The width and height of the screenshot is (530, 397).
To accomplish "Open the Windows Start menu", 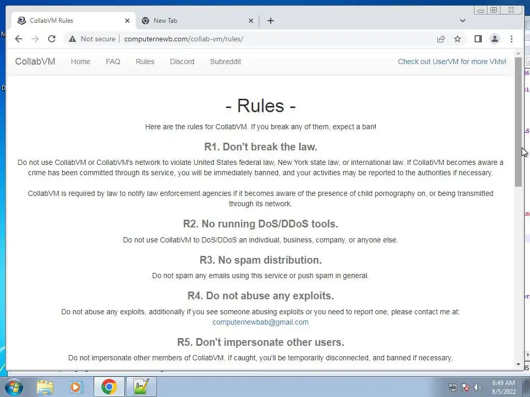I will (x=14, y=387).
